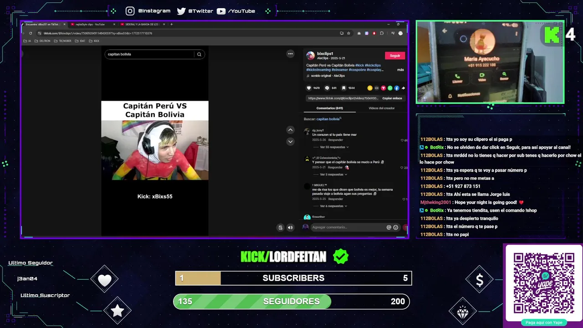Click 'Responder' under MIGUEL's comment
This screenshot has width=583, height=328.
coord(336,199)
